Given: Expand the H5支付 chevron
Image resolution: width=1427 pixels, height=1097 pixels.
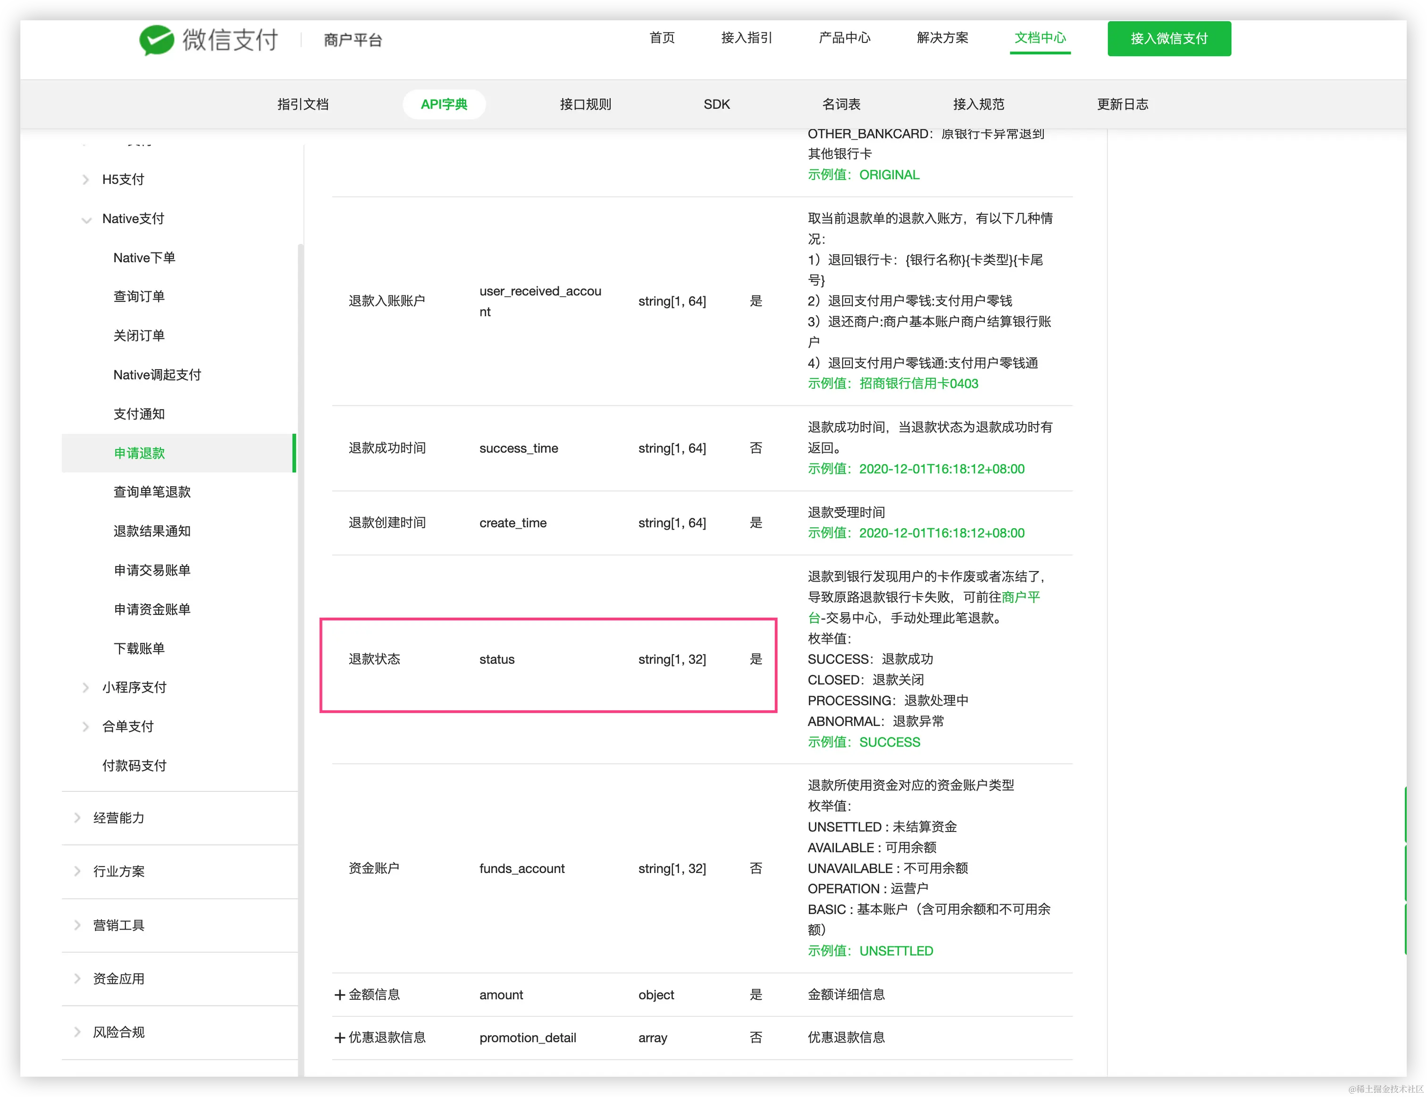Looking at the screenshot, I should [x=85, y=180].
